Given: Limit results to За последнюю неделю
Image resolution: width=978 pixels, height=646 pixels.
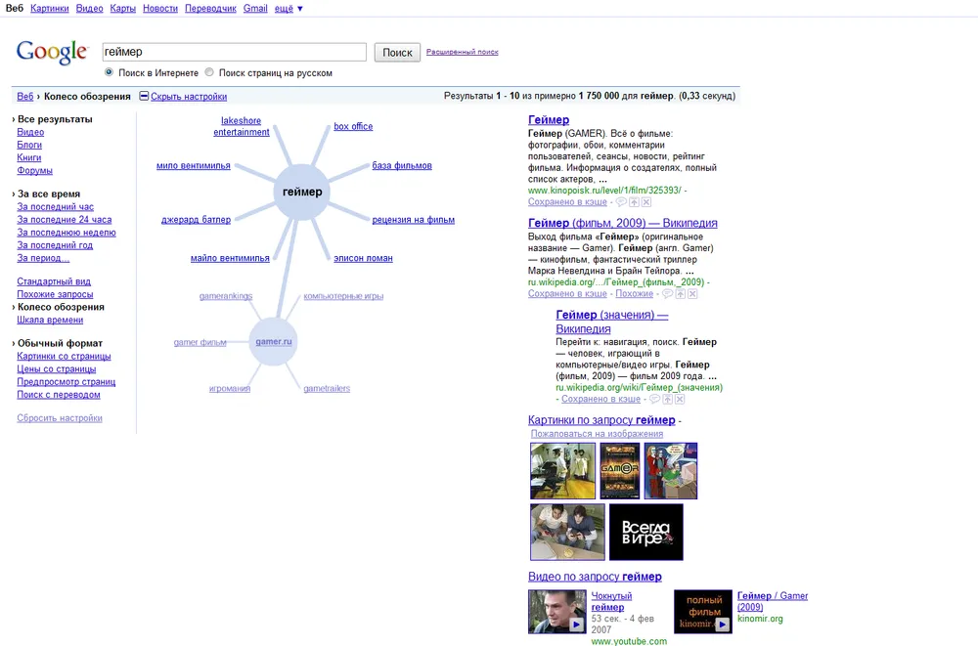Looking at the screenshot, I should [x=67, y=233].
